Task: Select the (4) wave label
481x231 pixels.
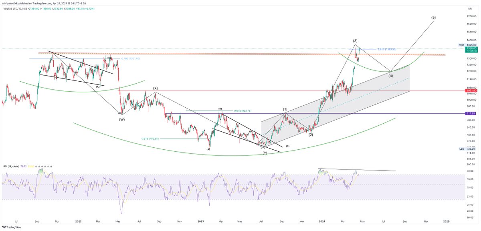Action: click(390, 76)
